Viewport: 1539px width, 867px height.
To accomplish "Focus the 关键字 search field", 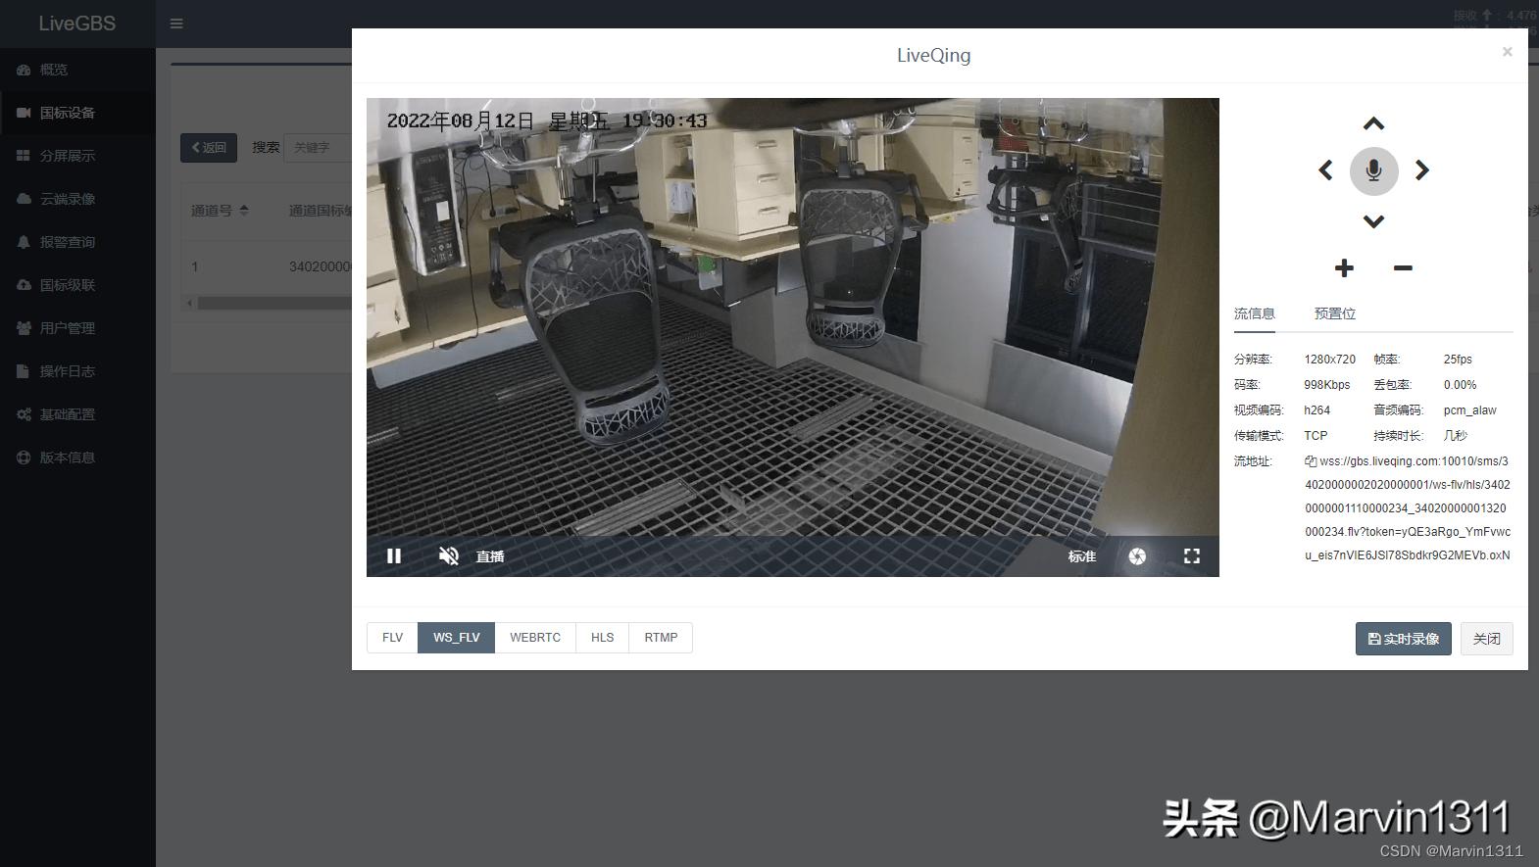I will (x=318, y=148).
